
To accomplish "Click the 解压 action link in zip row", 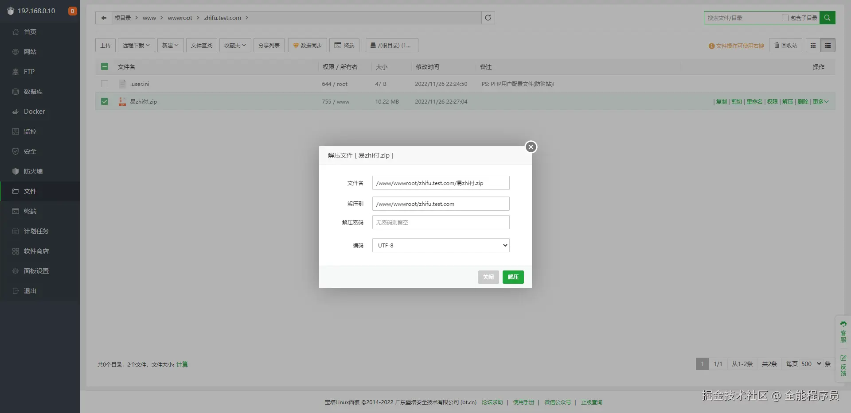I will point(788,101).
